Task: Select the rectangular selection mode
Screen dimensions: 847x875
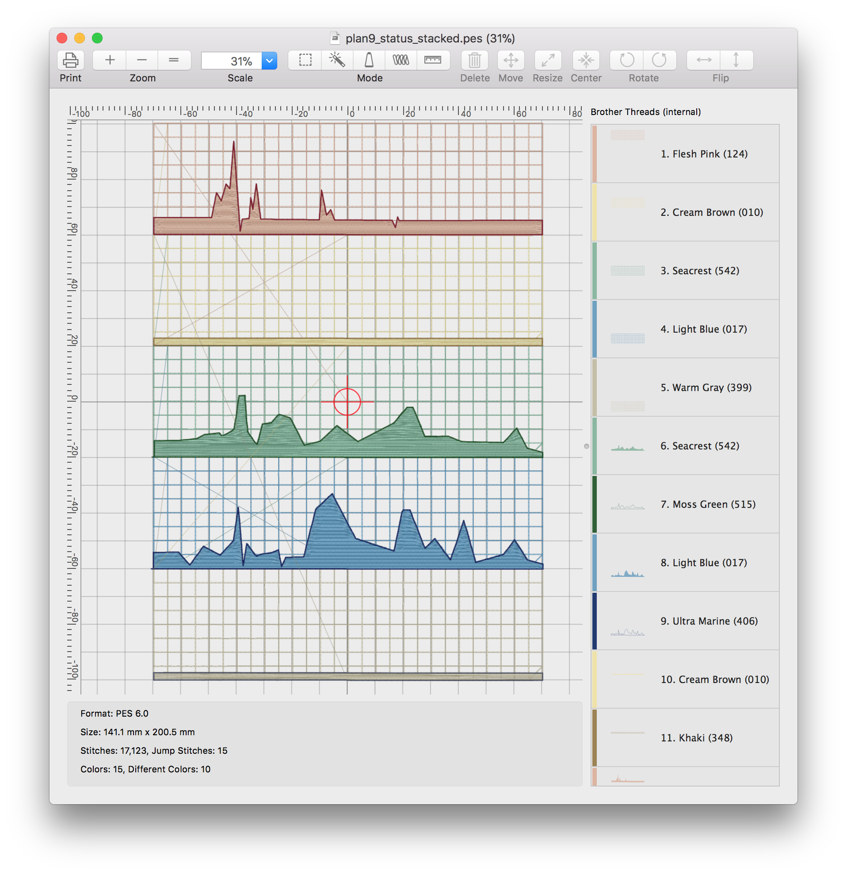Action: point(305,60)
